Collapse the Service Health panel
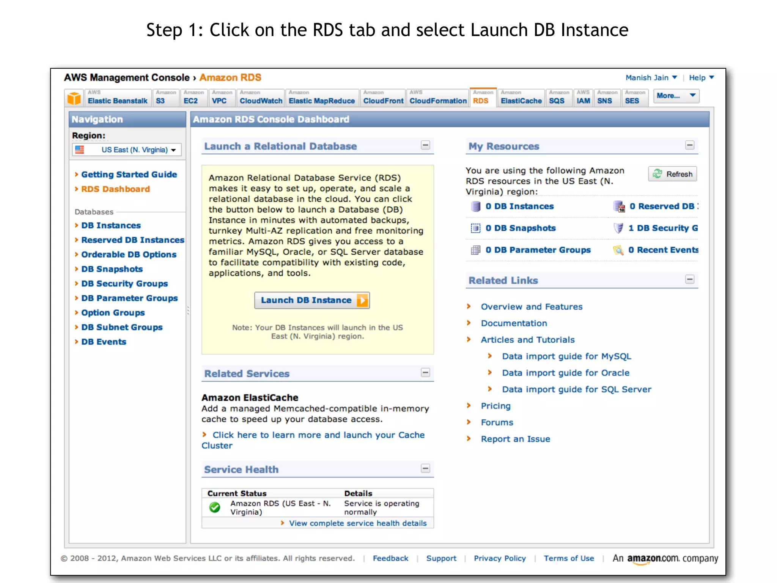 [425, 468]
